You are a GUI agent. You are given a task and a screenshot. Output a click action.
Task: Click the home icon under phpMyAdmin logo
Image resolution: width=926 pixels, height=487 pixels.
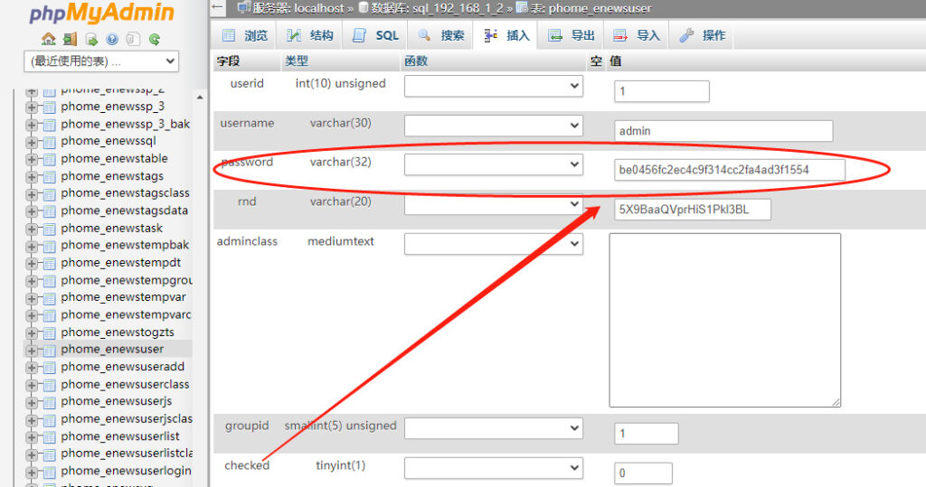click(48, 39)
